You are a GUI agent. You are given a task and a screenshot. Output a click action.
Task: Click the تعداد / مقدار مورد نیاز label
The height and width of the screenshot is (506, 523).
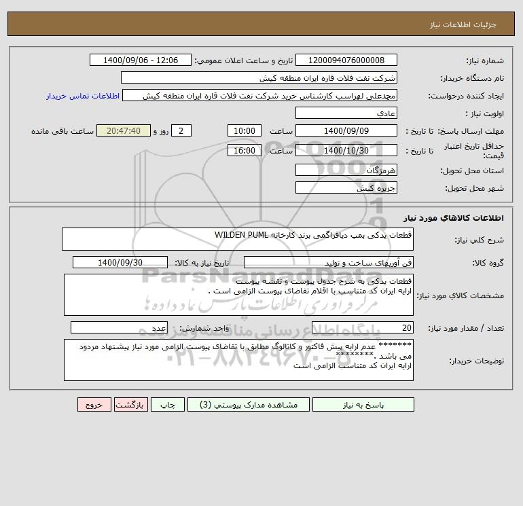(x=466, y=328)
